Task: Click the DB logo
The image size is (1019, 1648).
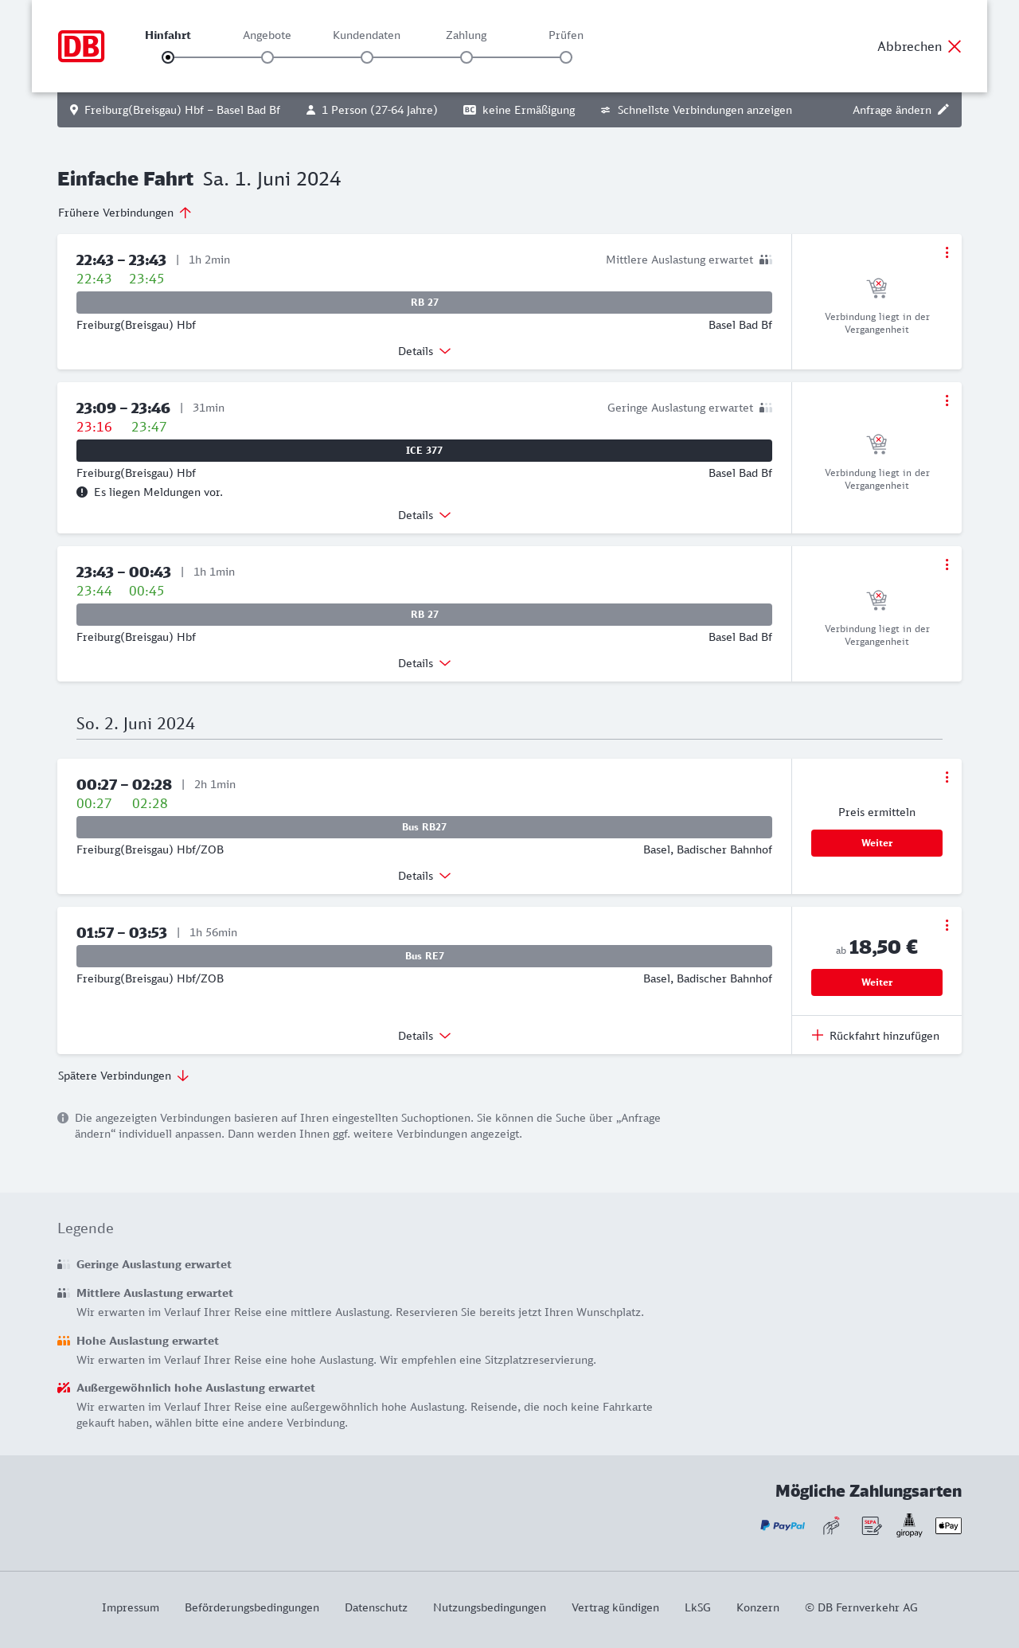Action: click(x=81, y=46)
